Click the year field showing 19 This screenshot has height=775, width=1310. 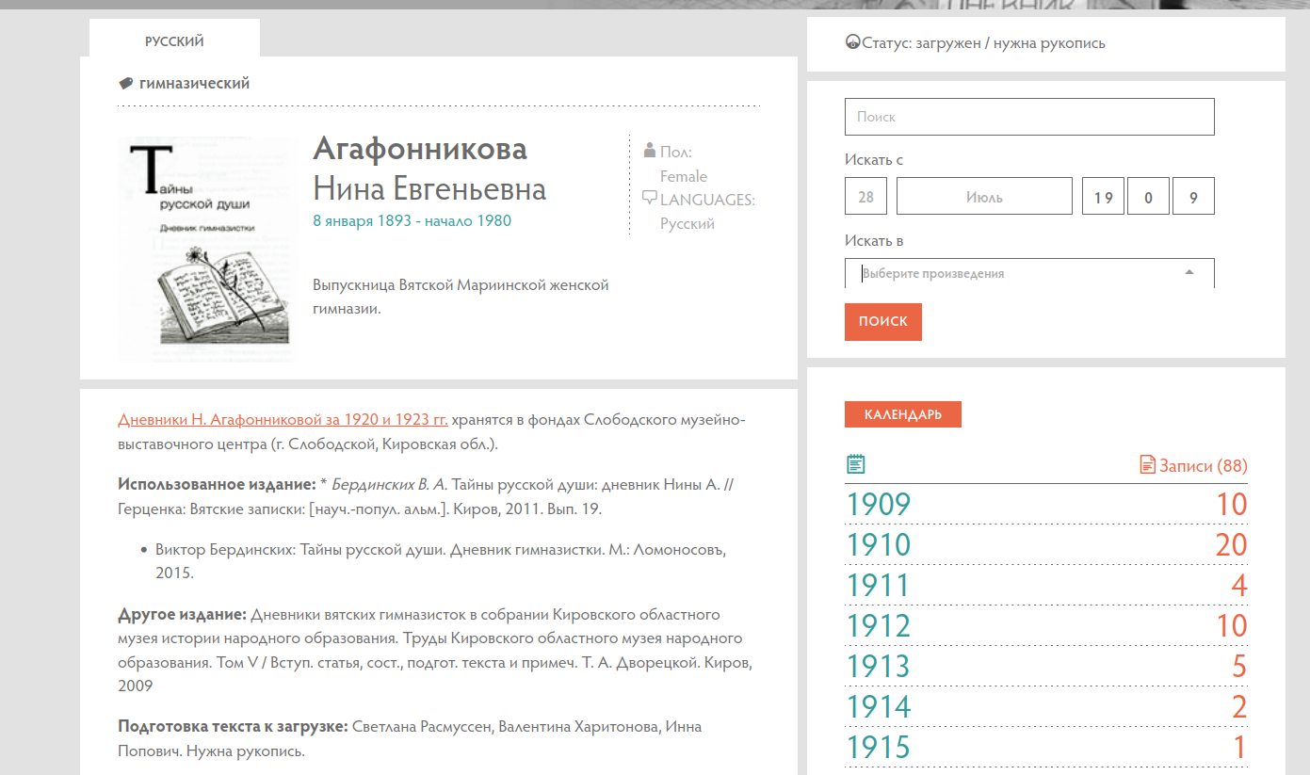pos(1103,197)
